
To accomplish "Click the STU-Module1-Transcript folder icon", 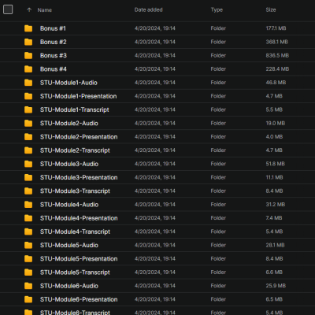I will pos(28,109).
